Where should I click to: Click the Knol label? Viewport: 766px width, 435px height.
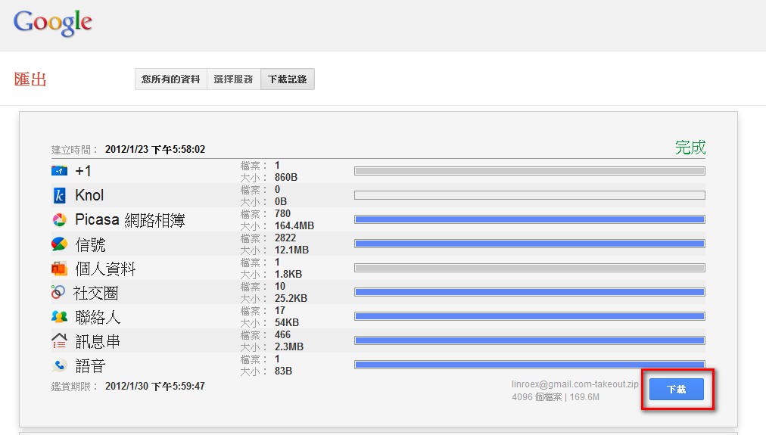tap(89, 195)
